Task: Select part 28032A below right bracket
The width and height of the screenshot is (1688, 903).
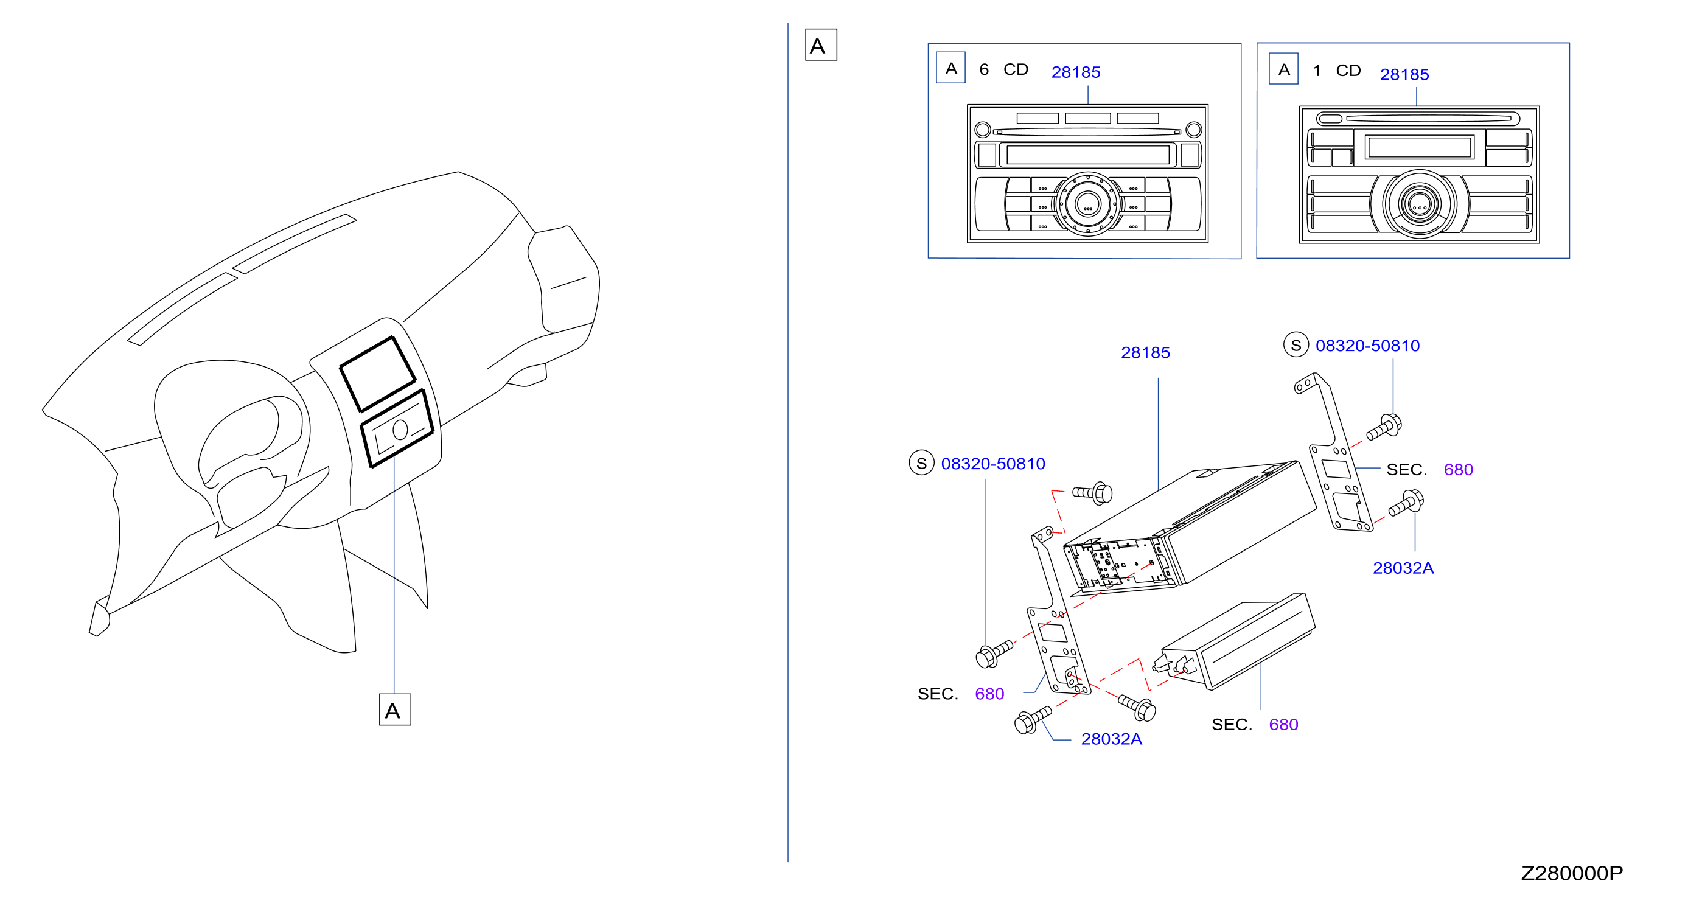Action: 1403,568
